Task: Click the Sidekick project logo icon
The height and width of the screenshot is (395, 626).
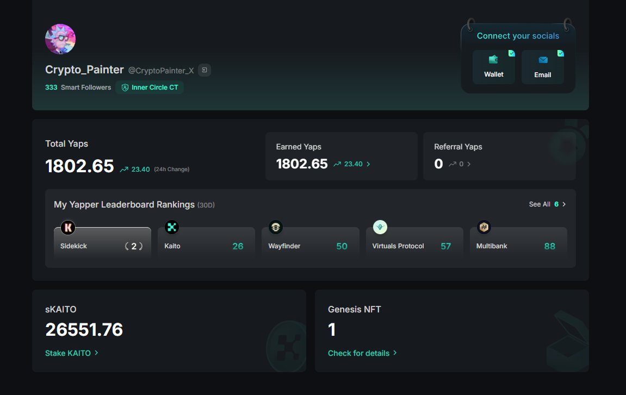Action: 68,228
